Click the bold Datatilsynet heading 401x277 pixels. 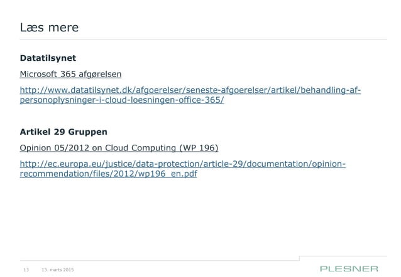click(x=48, y=58)
